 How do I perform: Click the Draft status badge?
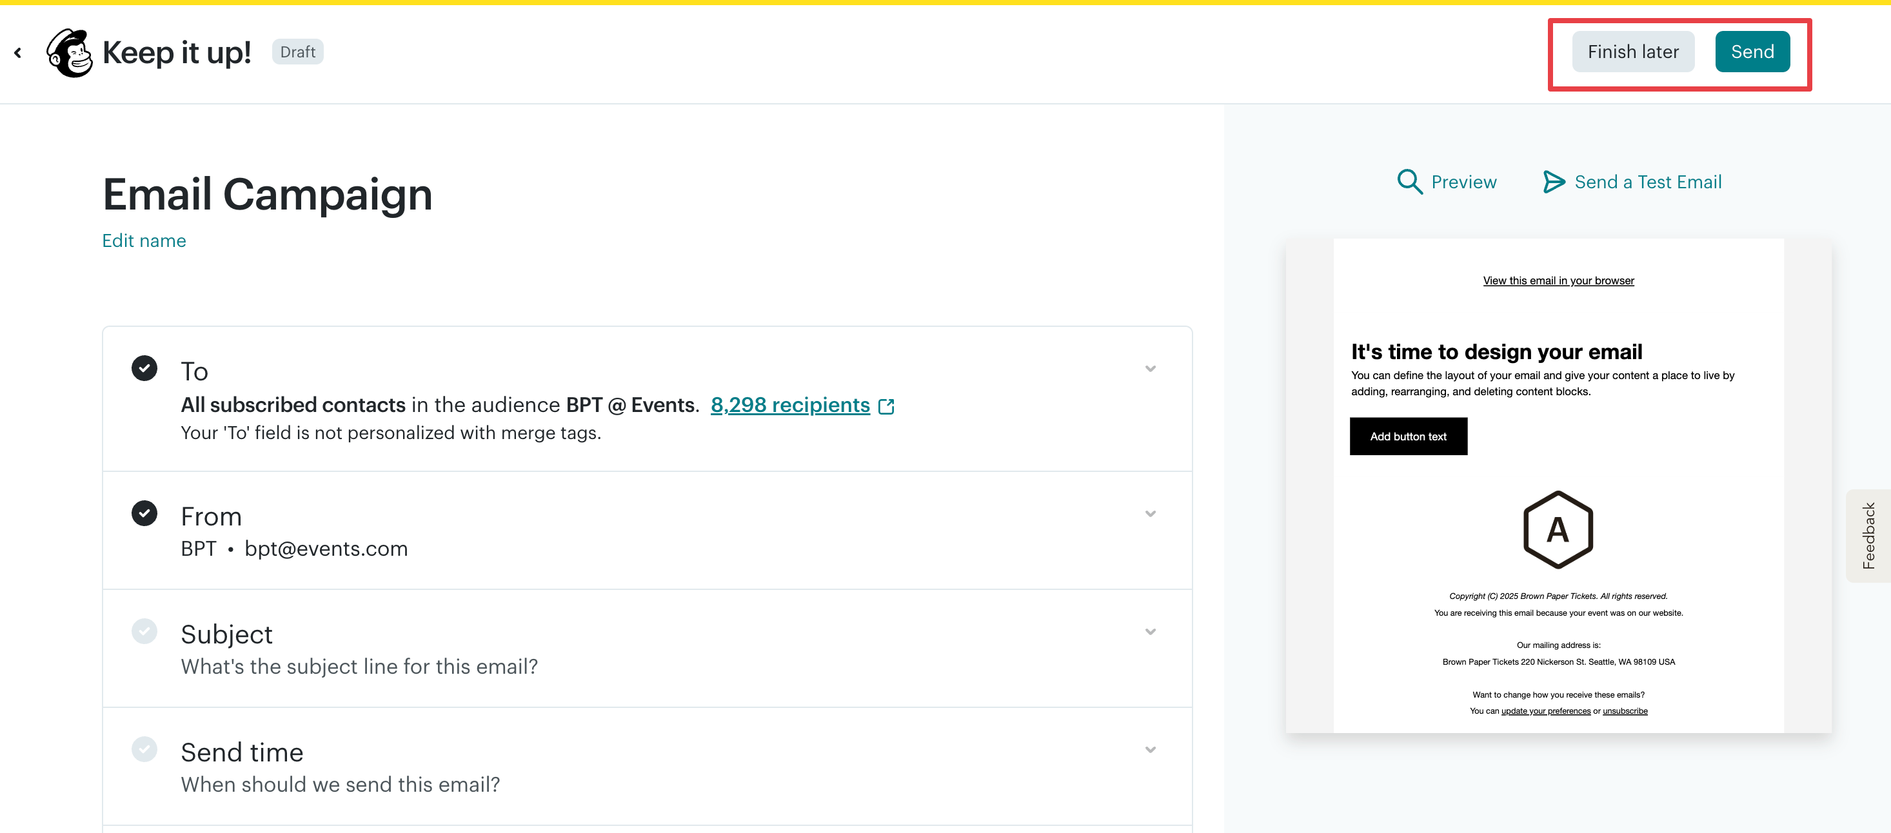(x=297, y=52)
